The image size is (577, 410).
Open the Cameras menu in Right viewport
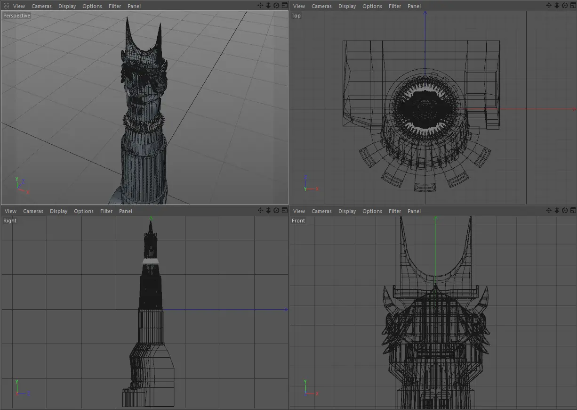[x=33, y=211]
